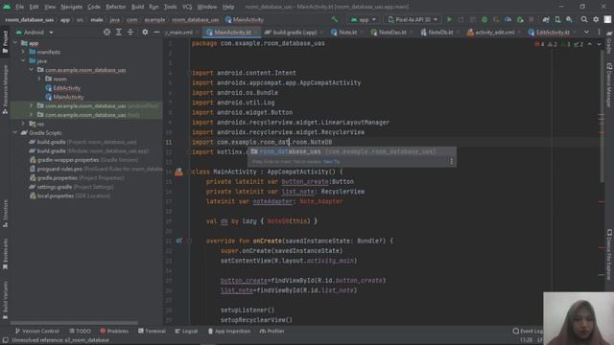Collapse the app module tree node
This screenshot has height=345, width=614.
(15, 43)
